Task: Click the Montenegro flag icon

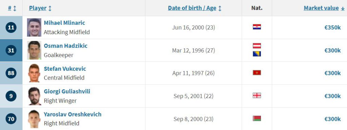Action: coord(257,73)
